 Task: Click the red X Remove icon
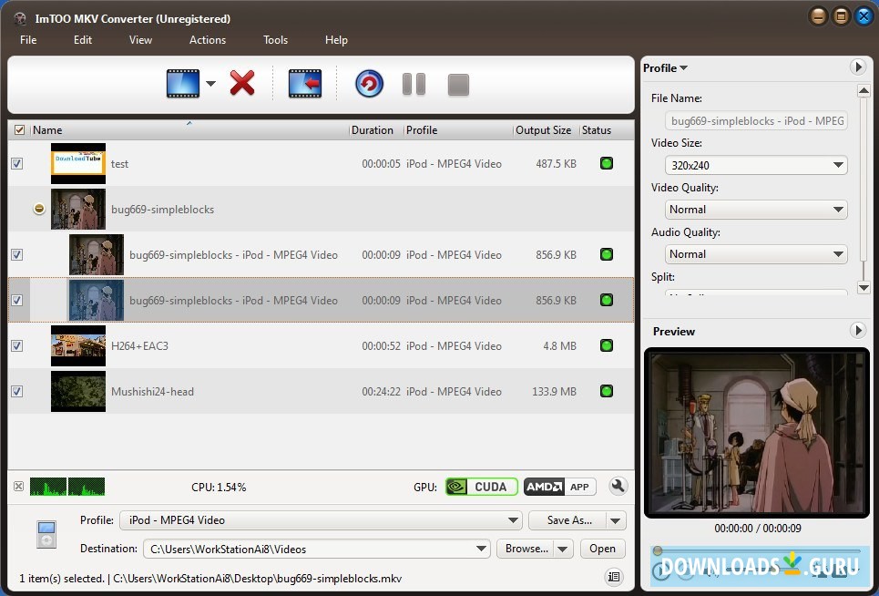pyautogui.click(x=242, y=84)
